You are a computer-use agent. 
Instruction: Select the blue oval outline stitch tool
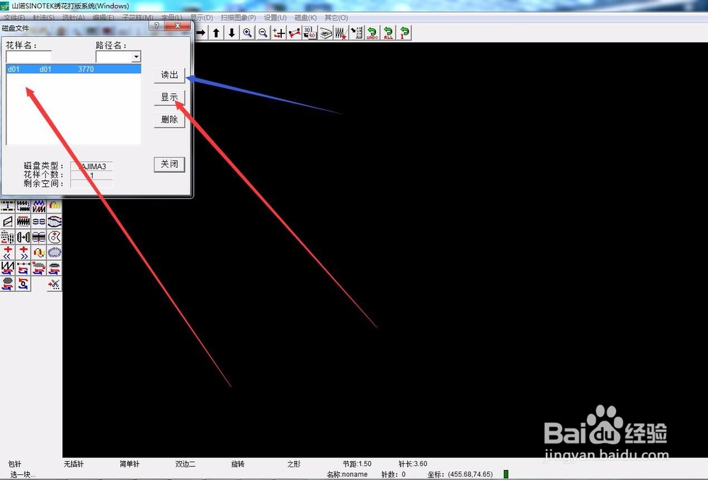click(x=55, y=252)
